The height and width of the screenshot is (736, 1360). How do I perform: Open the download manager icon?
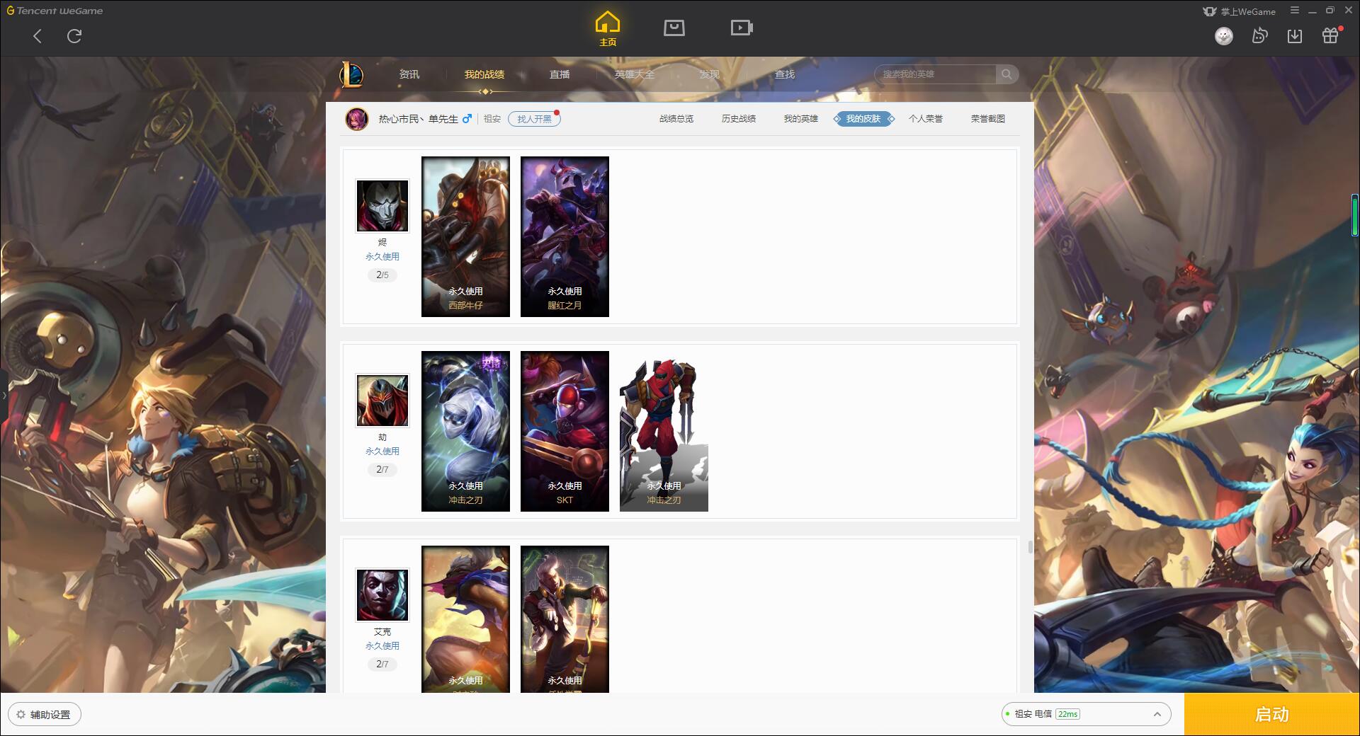pos(1295,36)
